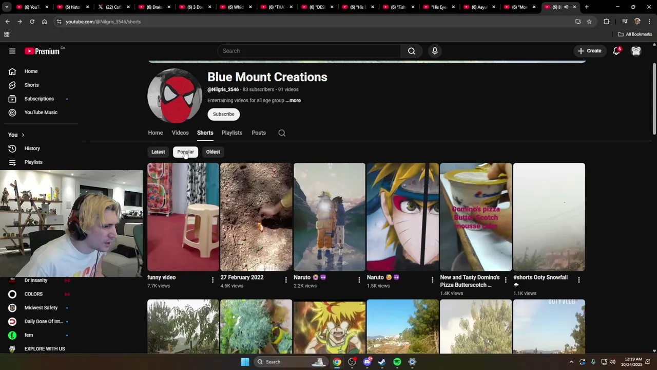Open Chrome apps grid in bookmarks bar
657x370 pixels.
tap(7, 34)
